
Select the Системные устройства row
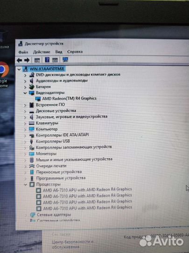pyautogui.click(x=58, y=220)
